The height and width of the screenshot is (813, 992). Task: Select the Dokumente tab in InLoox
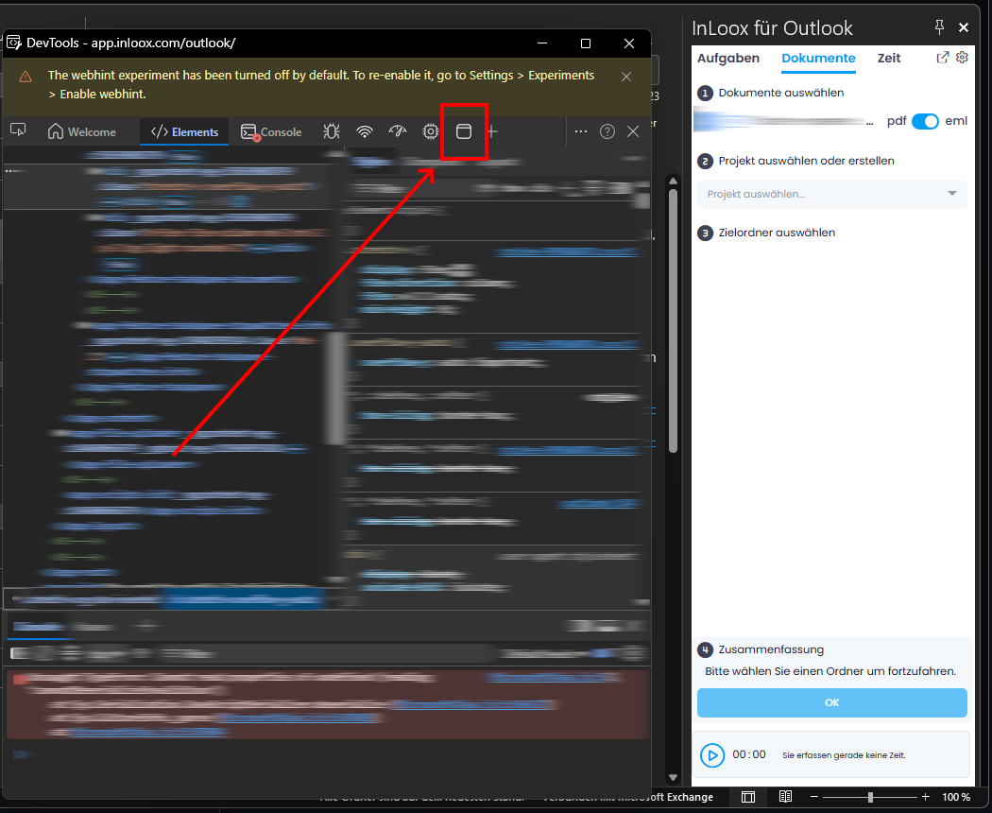[x=818, y=59]
